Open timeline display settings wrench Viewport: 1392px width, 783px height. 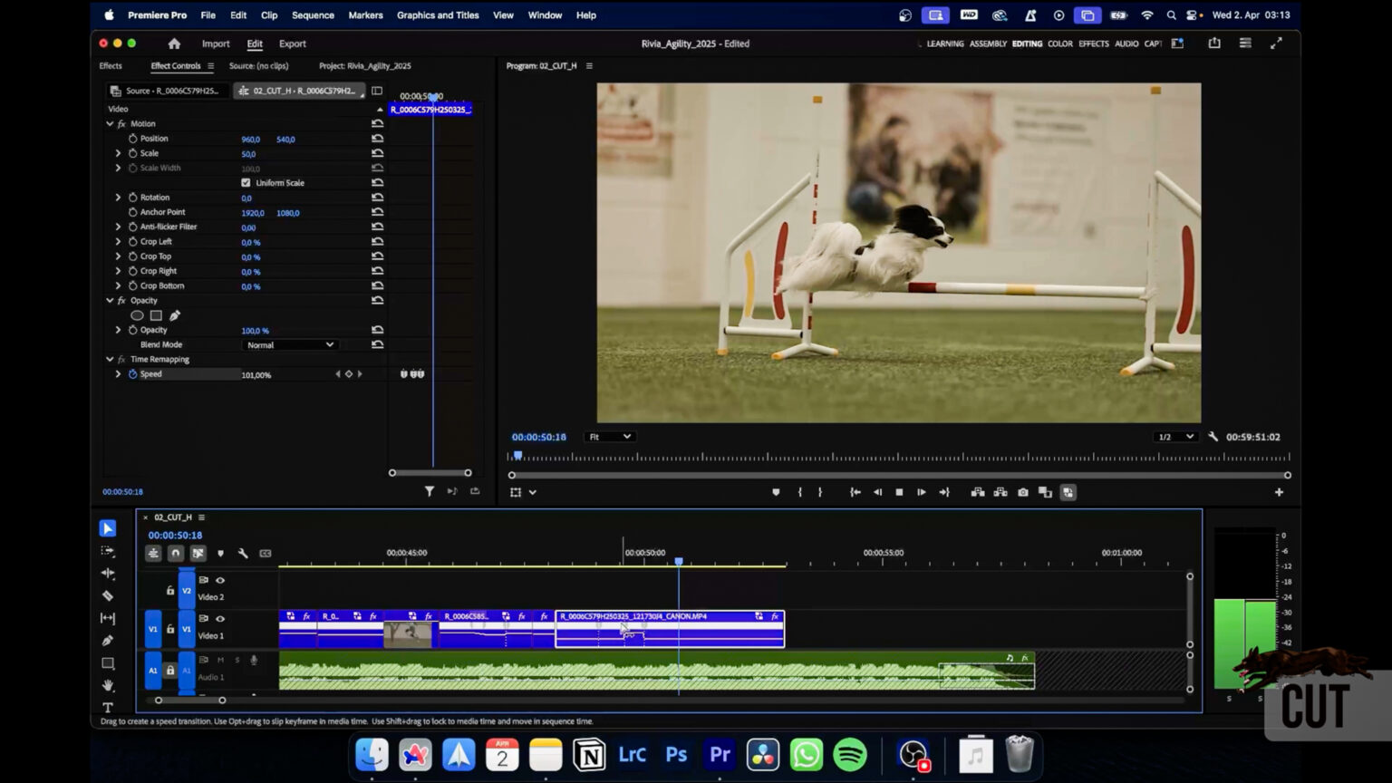point(243,553)
